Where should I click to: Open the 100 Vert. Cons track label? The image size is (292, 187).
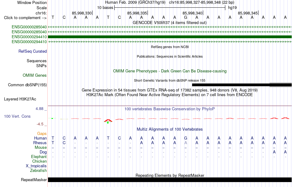click(17, 116)
